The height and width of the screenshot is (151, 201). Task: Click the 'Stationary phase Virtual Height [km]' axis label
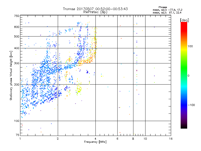click(11, 75)
